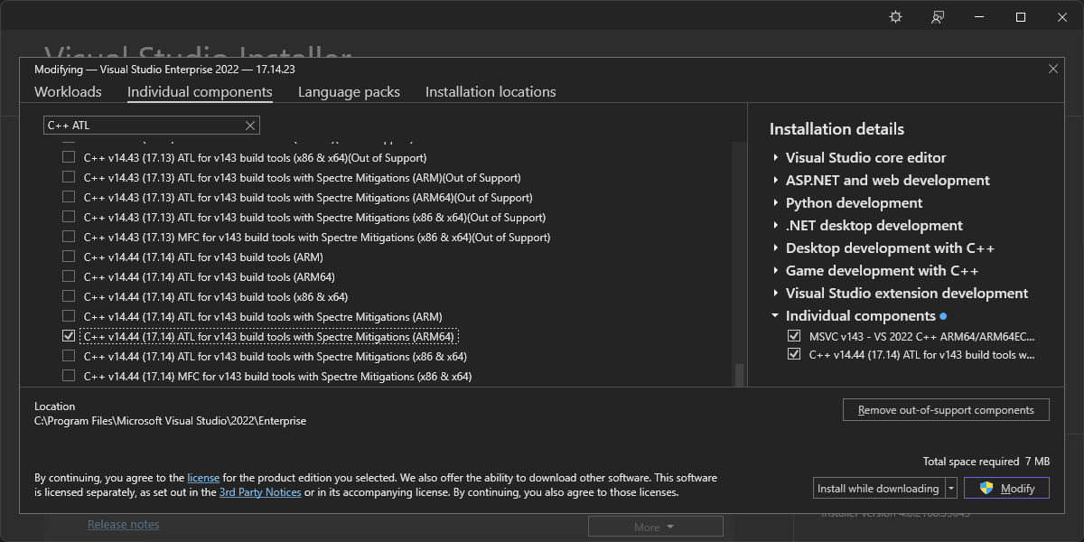The width and height of the screenshot is (1084, 542).
Task: Open the 3rd Party Notices link
Action: point(260,492)
